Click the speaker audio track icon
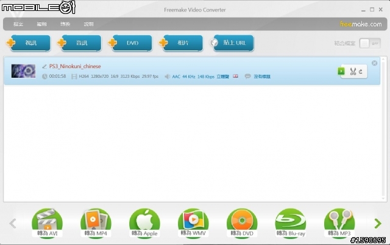Screen dimensions: 390x245 click(x=168, y=77)
